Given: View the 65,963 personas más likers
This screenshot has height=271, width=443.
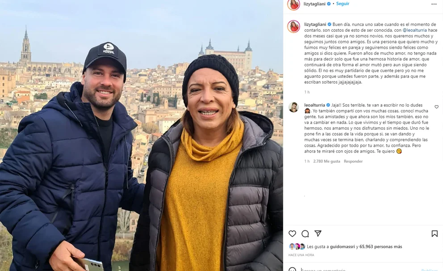Looking at the screenshot, I should 380,247.
